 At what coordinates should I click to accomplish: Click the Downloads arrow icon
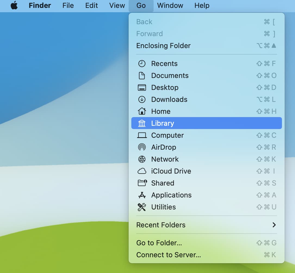click(x=142, y=99)
